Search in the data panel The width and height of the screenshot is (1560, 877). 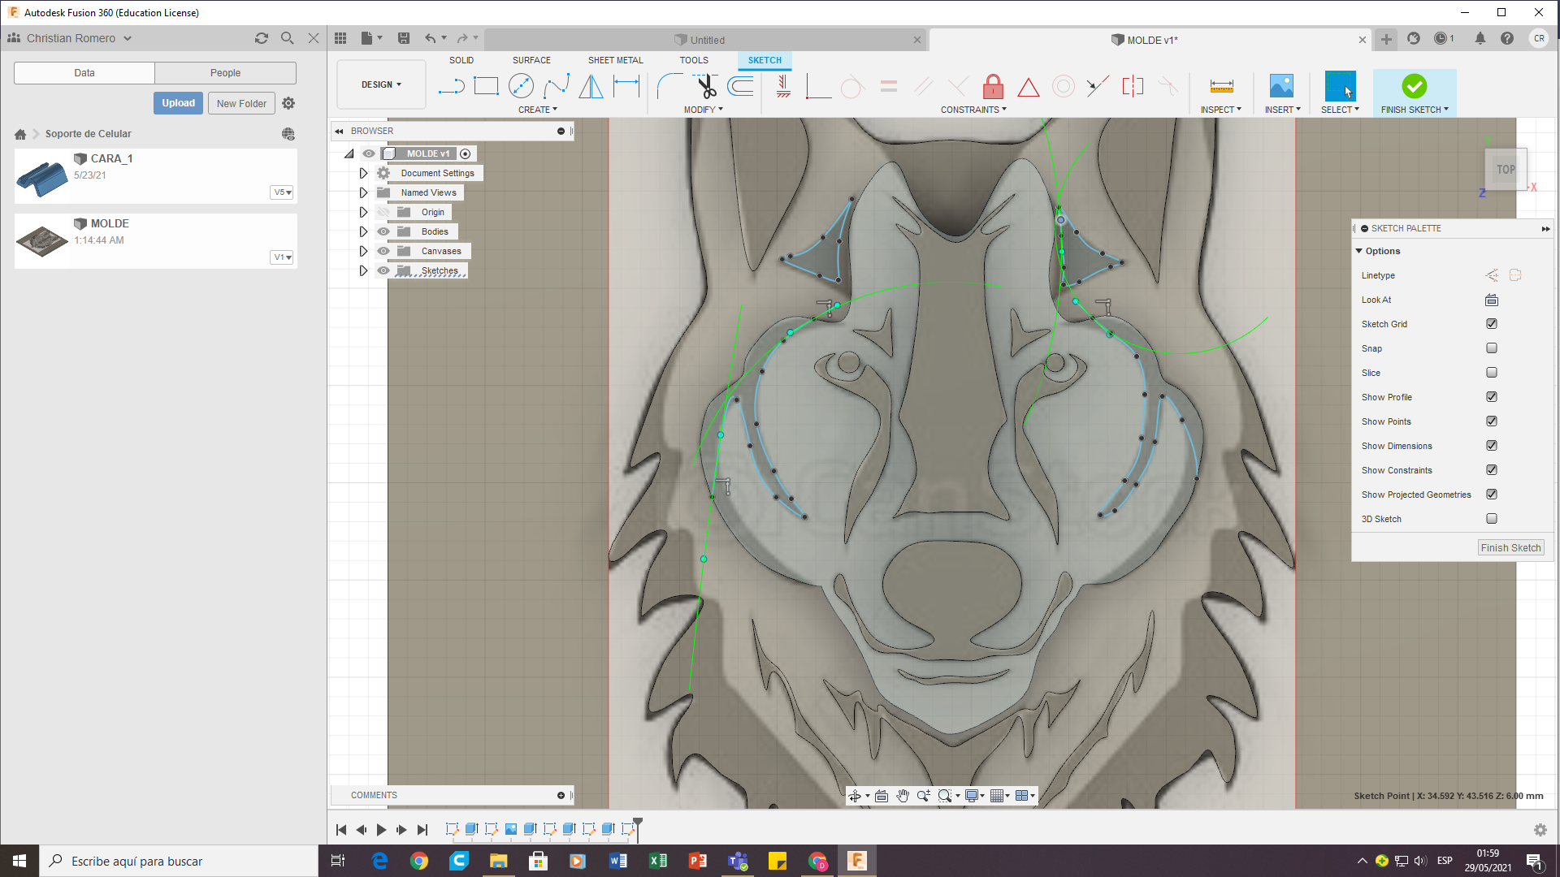pyautogui.click(x=287, y=38)
